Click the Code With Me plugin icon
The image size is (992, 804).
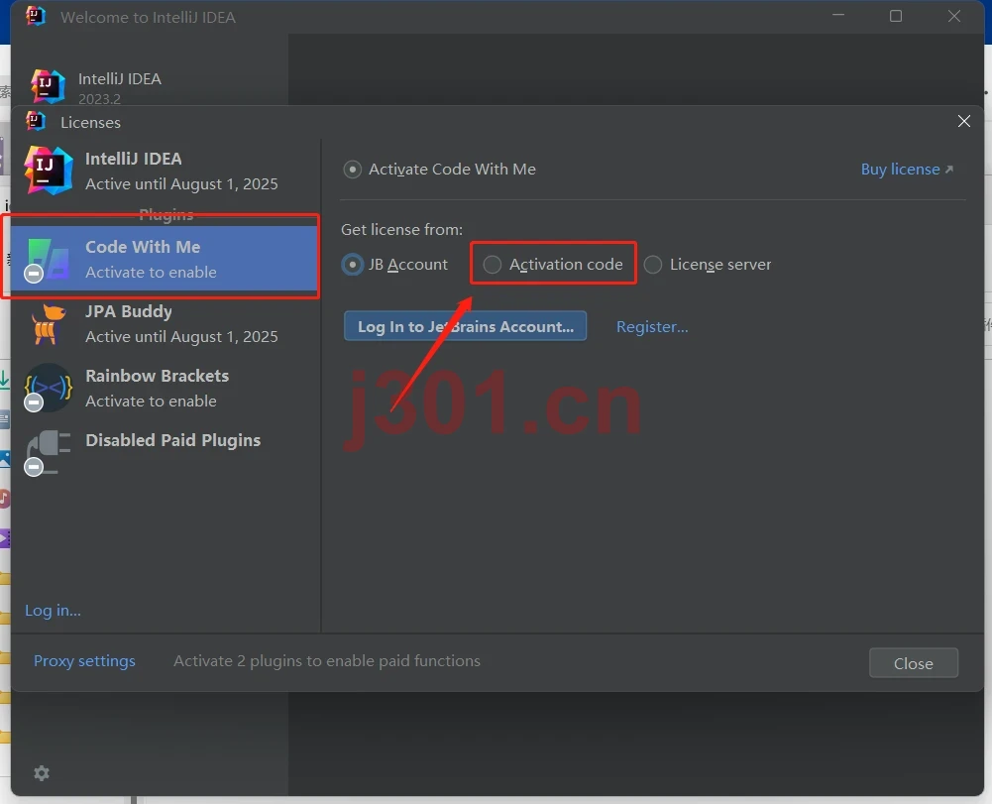point(49,259)
